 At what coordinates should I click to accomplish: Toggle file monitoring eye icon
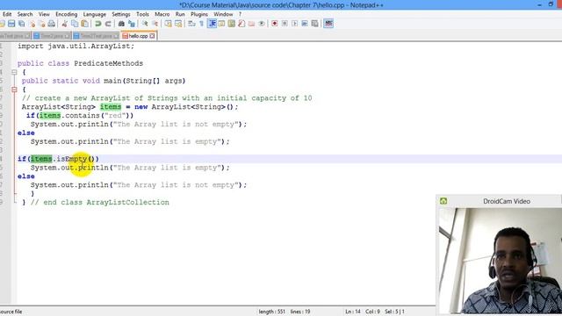[262, 24]
